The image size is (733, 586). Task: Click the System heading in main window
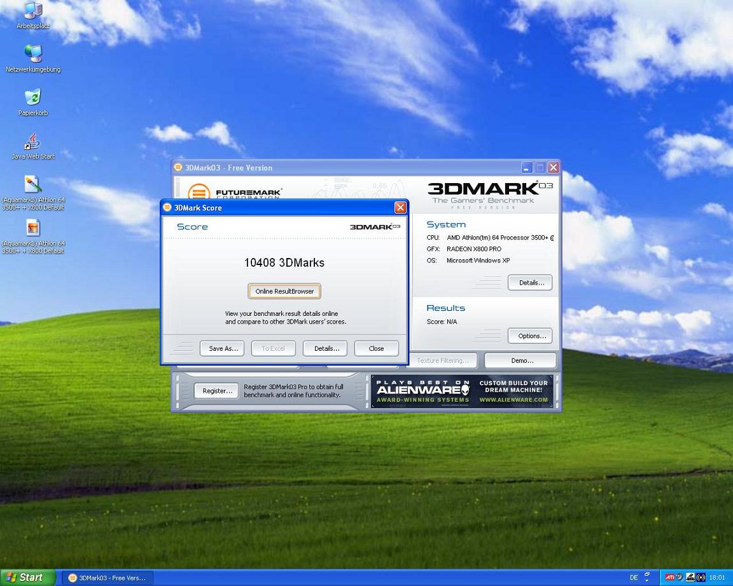(446, 224)
